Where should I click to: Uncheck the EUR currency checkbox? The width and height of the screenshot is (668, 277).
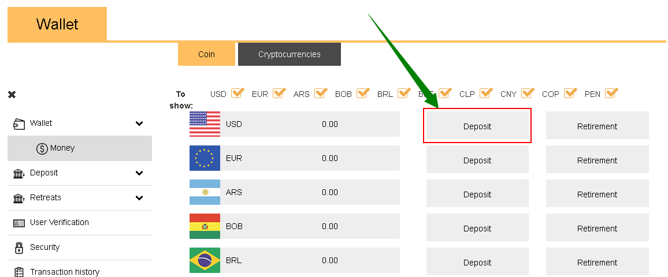pos(279,93)
